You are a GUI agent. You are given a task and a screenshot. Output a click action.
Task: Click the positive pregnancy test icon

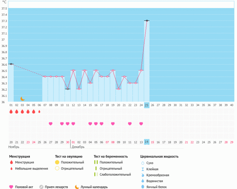[x=96, y=162]
